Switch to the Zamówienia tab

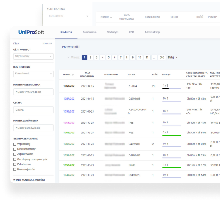point(89,32)
